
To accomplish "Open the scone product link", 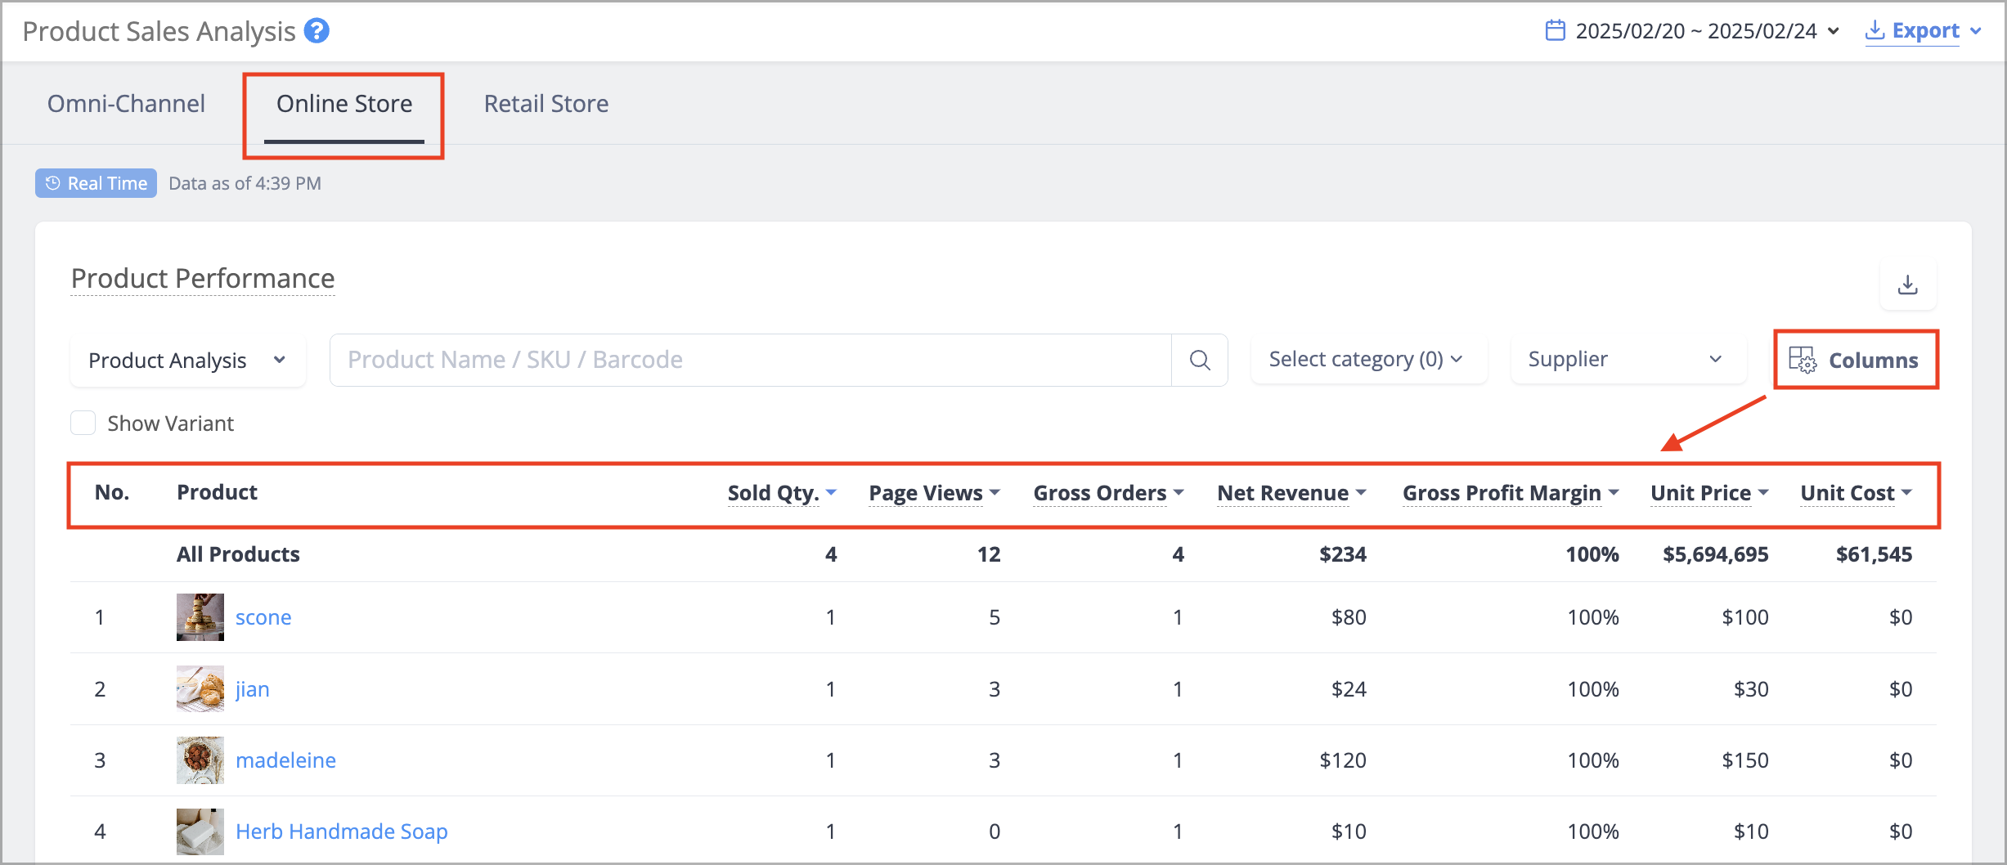I will [x=263, y=617].
